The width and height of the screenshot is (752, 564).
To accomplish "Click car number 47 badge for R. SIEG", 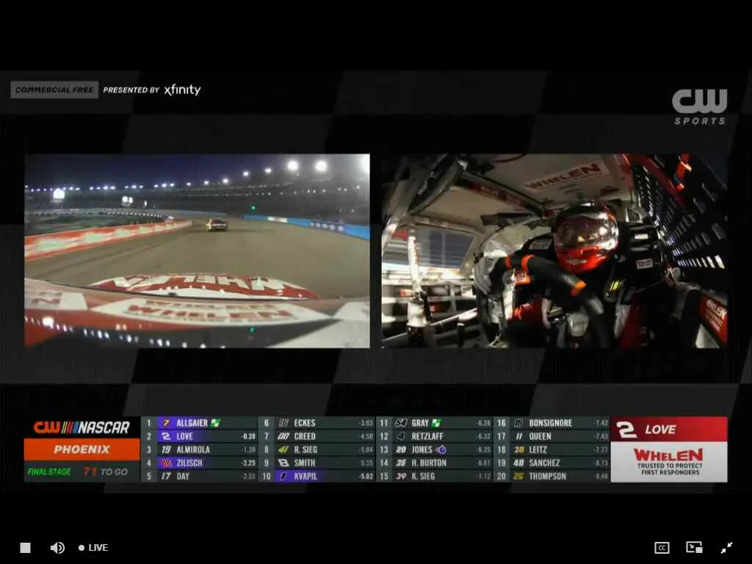I will pyautogui.click(x=283, y=450).
